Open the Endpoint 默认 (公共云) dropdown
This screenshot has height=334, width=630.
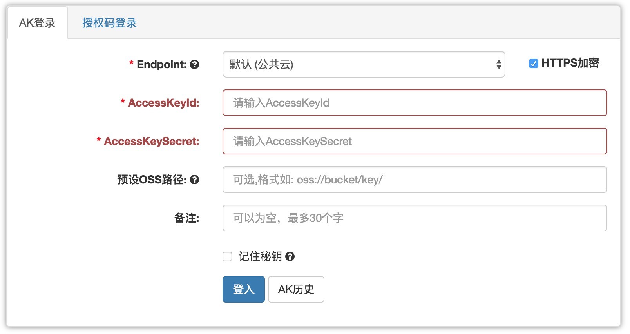(364, 64)
